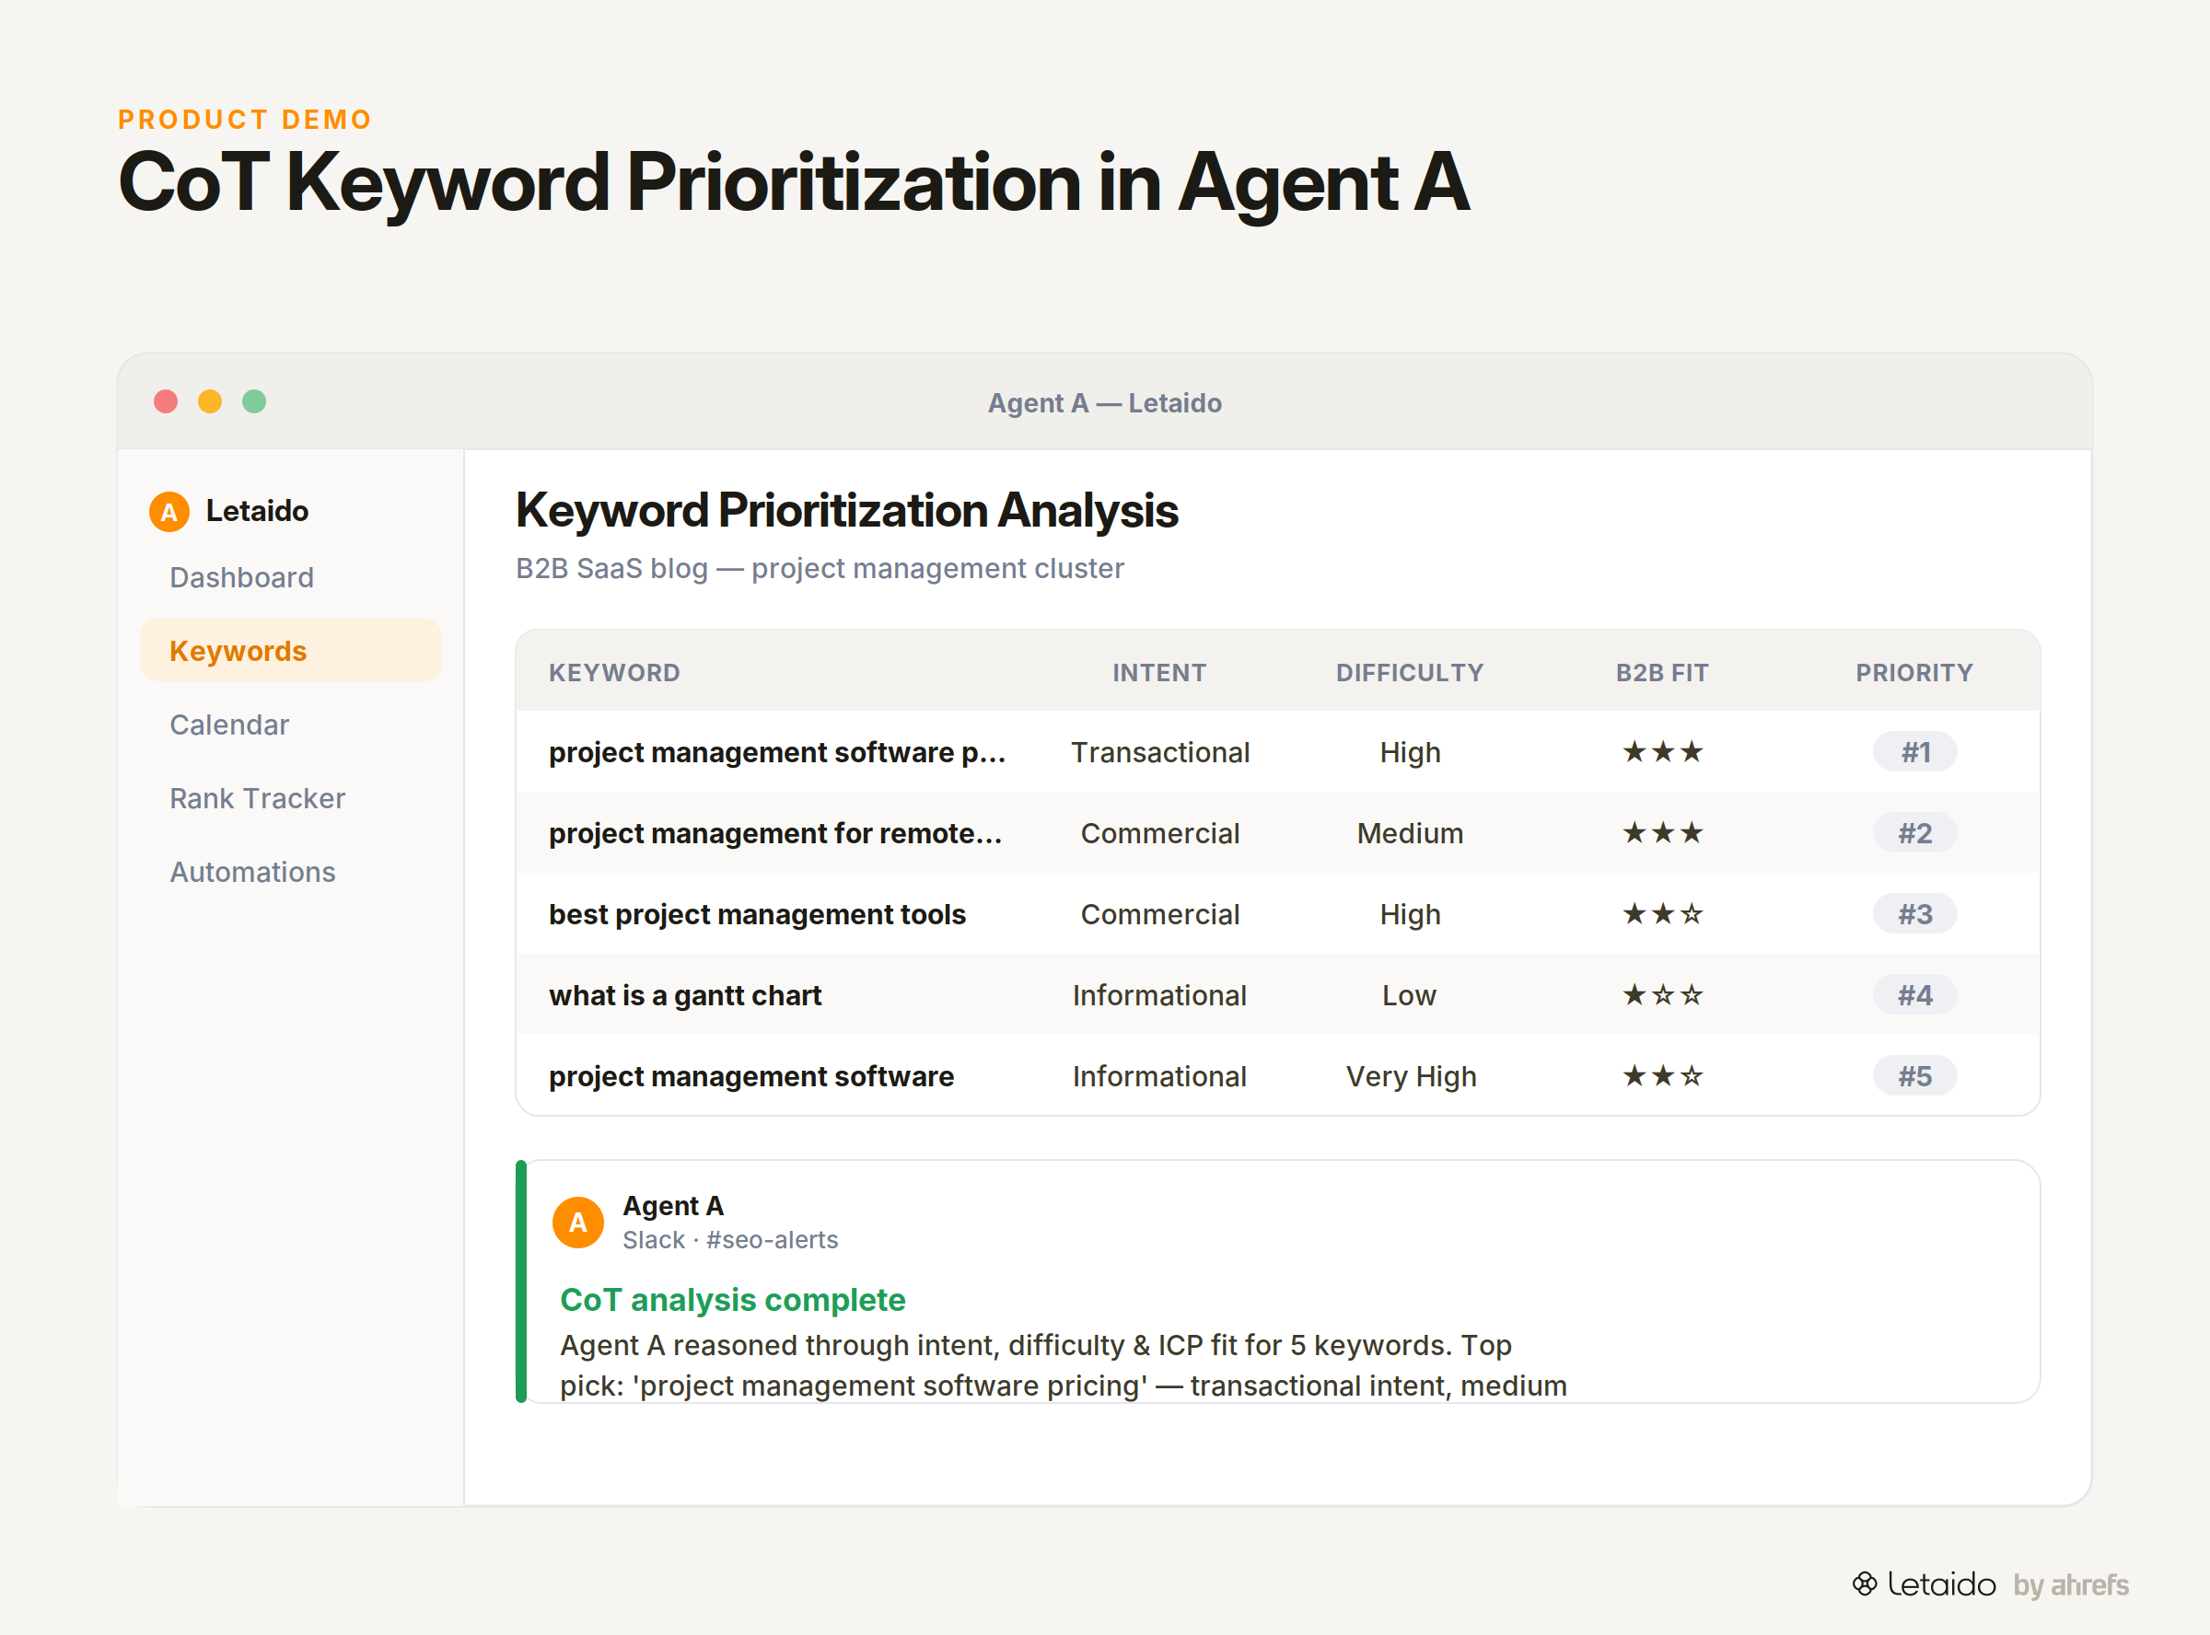This screenshot has height=1635, width=2210.
Task: Click the Letaido clover logo in footer
Action: 1865,1584
